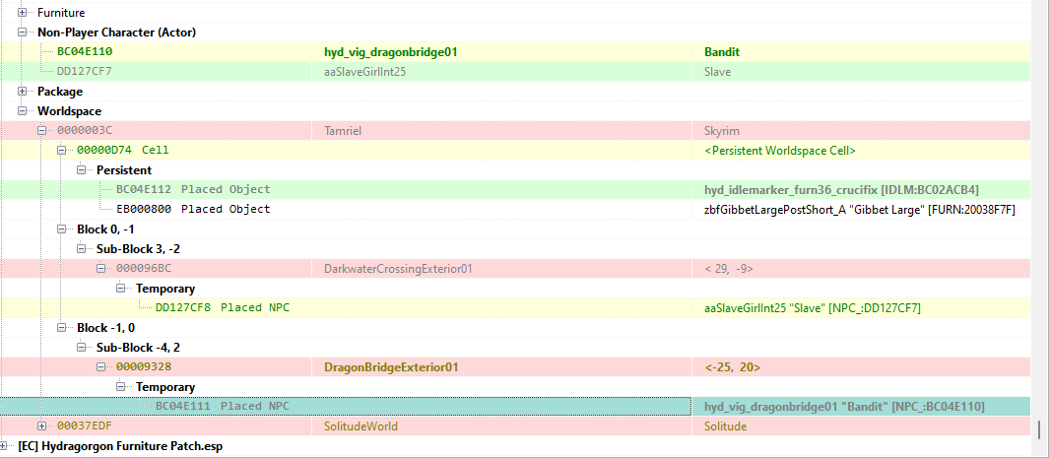Image resolution: width=1049 pixels, height=458 pixels.
Task: Collapse the 00009328 DragonBridge cell node
Action: [101, 367]
